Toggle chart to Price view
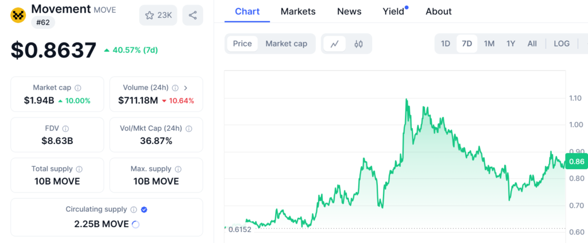Viewport: 588px width, 243px height. click(242, 44)
